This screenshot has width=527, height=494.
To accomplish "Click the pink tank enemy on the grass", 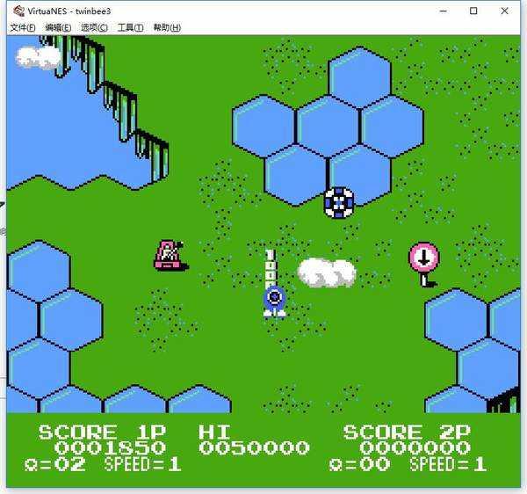I will (167, 255).
